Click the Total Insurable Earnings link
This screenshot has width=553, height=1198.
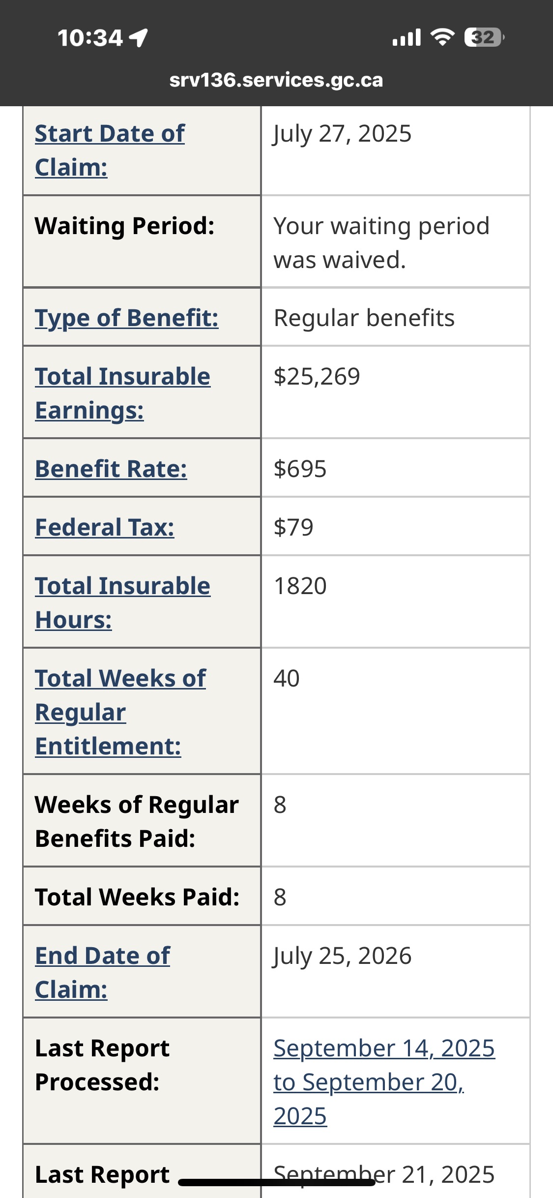122,393
